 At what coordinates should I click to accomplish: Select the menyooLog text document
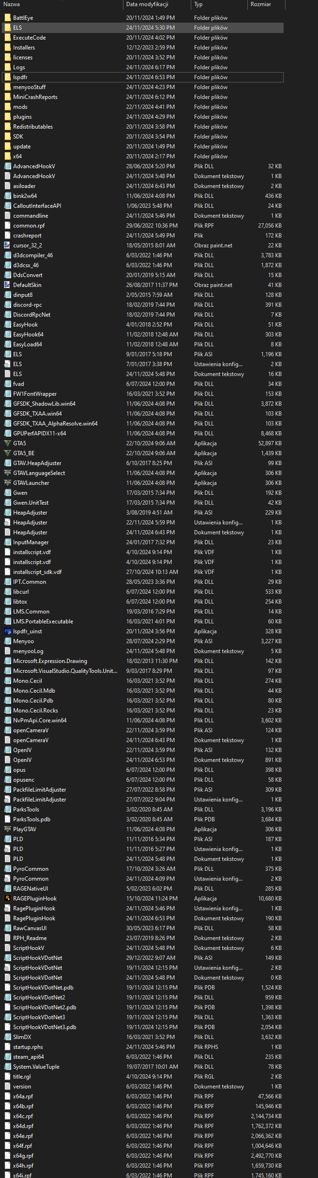pyautogui.click(x=143, y=651)
